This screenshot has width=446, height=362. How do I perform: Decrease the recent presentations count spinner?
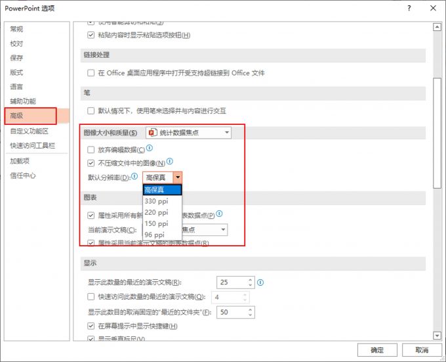click(x=251, y=285)
